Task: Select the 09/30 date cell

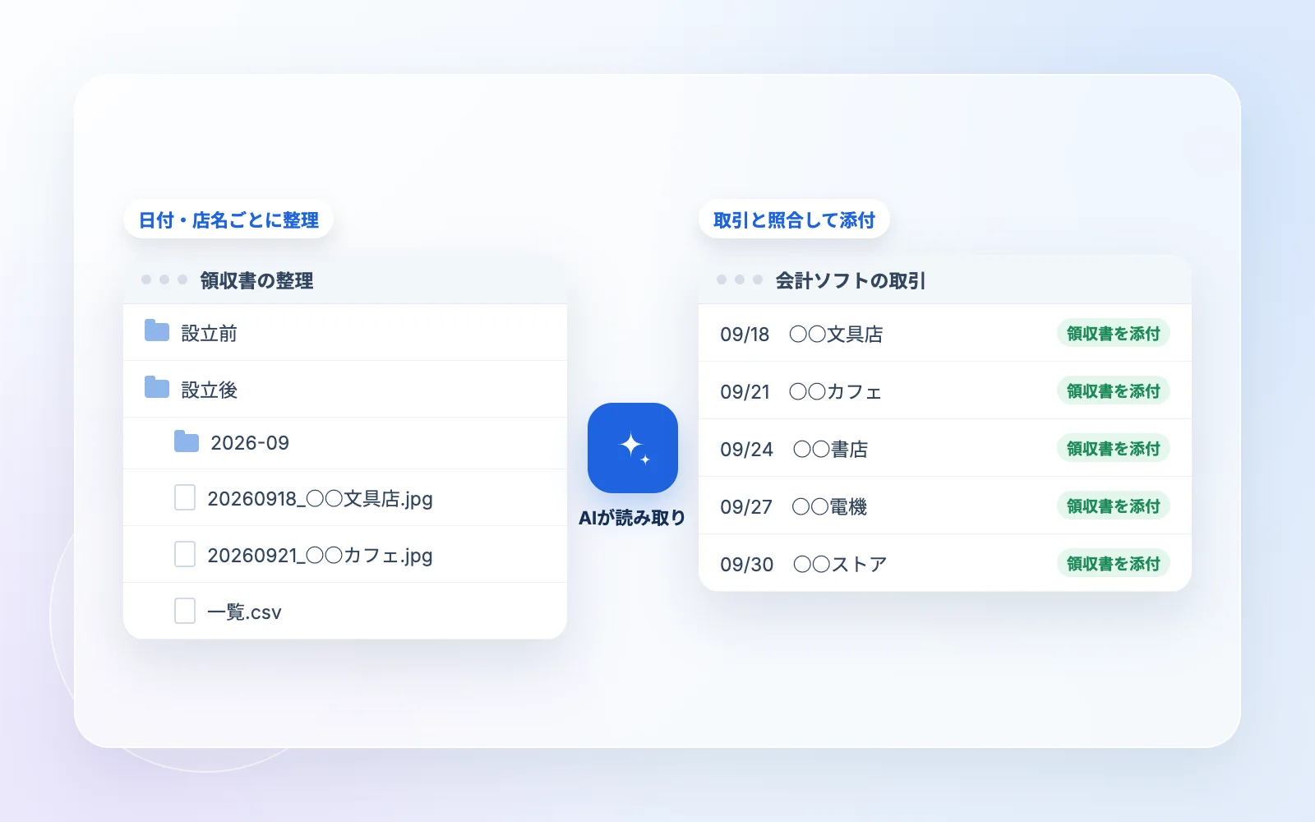Action: pyautogui.click(x=746, y=565)
